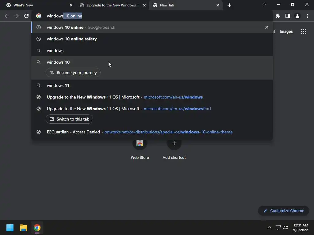Viewport: 314px width, 235px height.
Task: Click the Switch to this tab button
Action: [x=69, y=119]
